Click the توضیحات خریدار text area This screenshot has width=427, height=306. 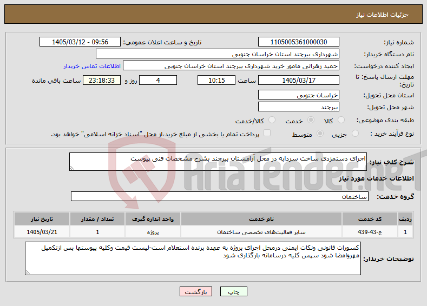click(x=193, y=258)
